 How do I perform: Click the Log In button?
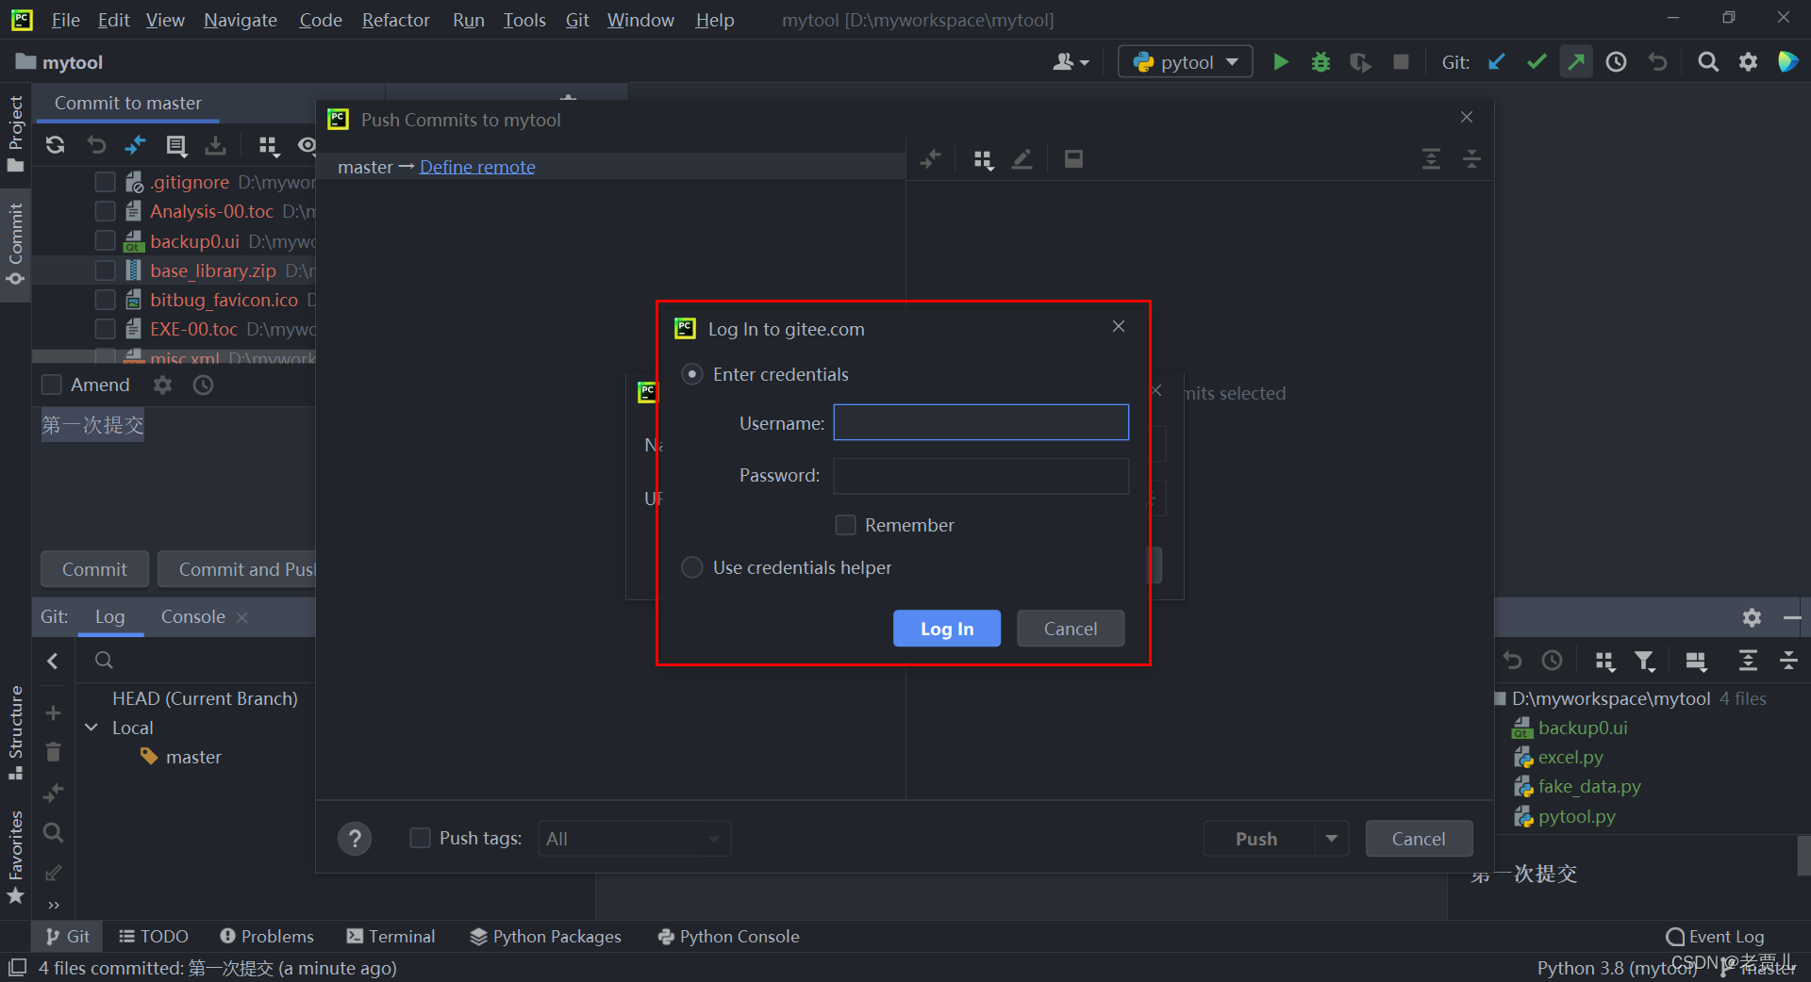click(947, 629)
